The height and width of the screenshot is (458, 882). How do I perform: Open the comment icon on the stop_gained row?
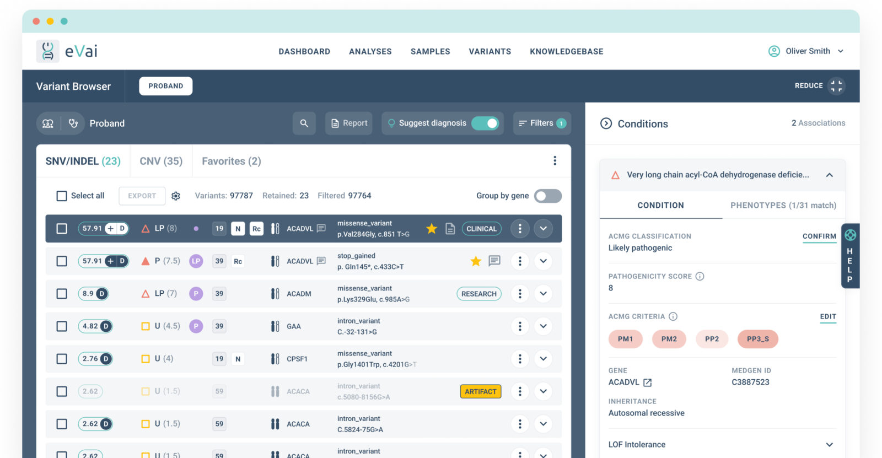[494, 261]
